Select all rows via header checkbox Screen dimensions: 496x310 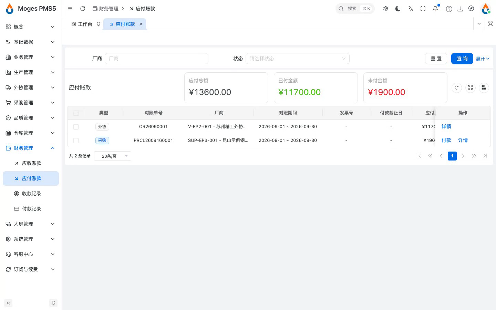pos(76,113)
